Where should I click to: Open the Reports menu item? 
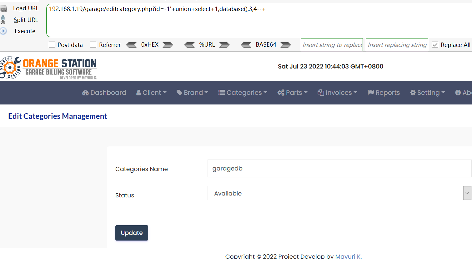(x=384, y=93)
